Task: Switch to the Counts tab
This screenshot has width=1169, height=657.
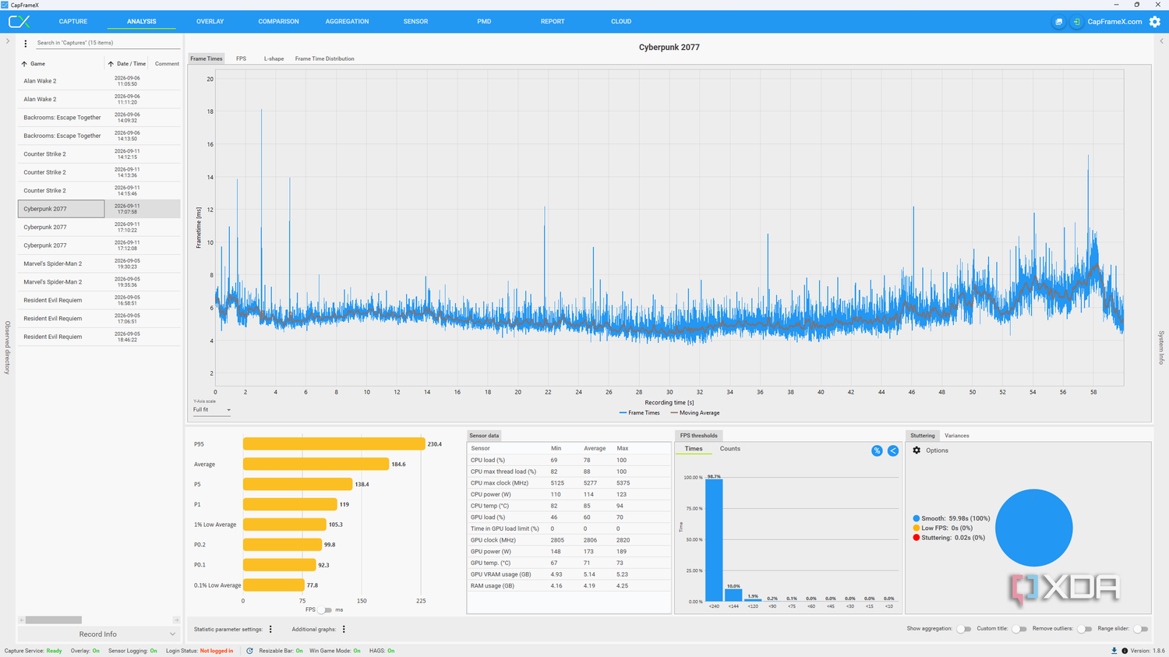Action: [x=730, y=449]
